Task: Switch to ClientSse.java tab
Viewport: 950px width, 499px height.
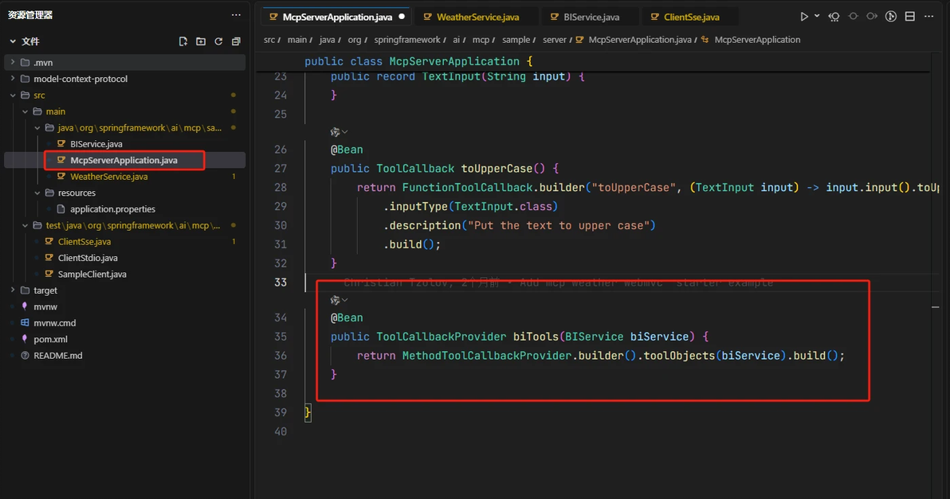Action: 691,17
